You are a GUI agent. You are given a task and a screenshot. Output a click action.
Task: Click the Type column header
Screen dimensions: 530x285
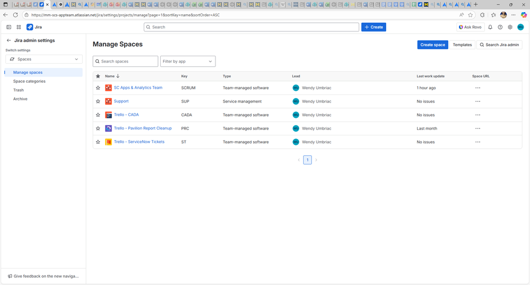(x=227, y=76)
